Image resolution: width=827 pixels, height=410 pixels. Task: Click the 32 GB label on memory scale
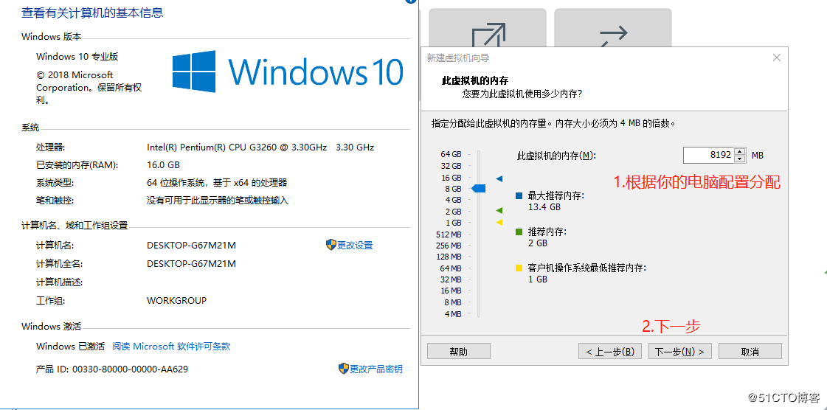[451, 166]
